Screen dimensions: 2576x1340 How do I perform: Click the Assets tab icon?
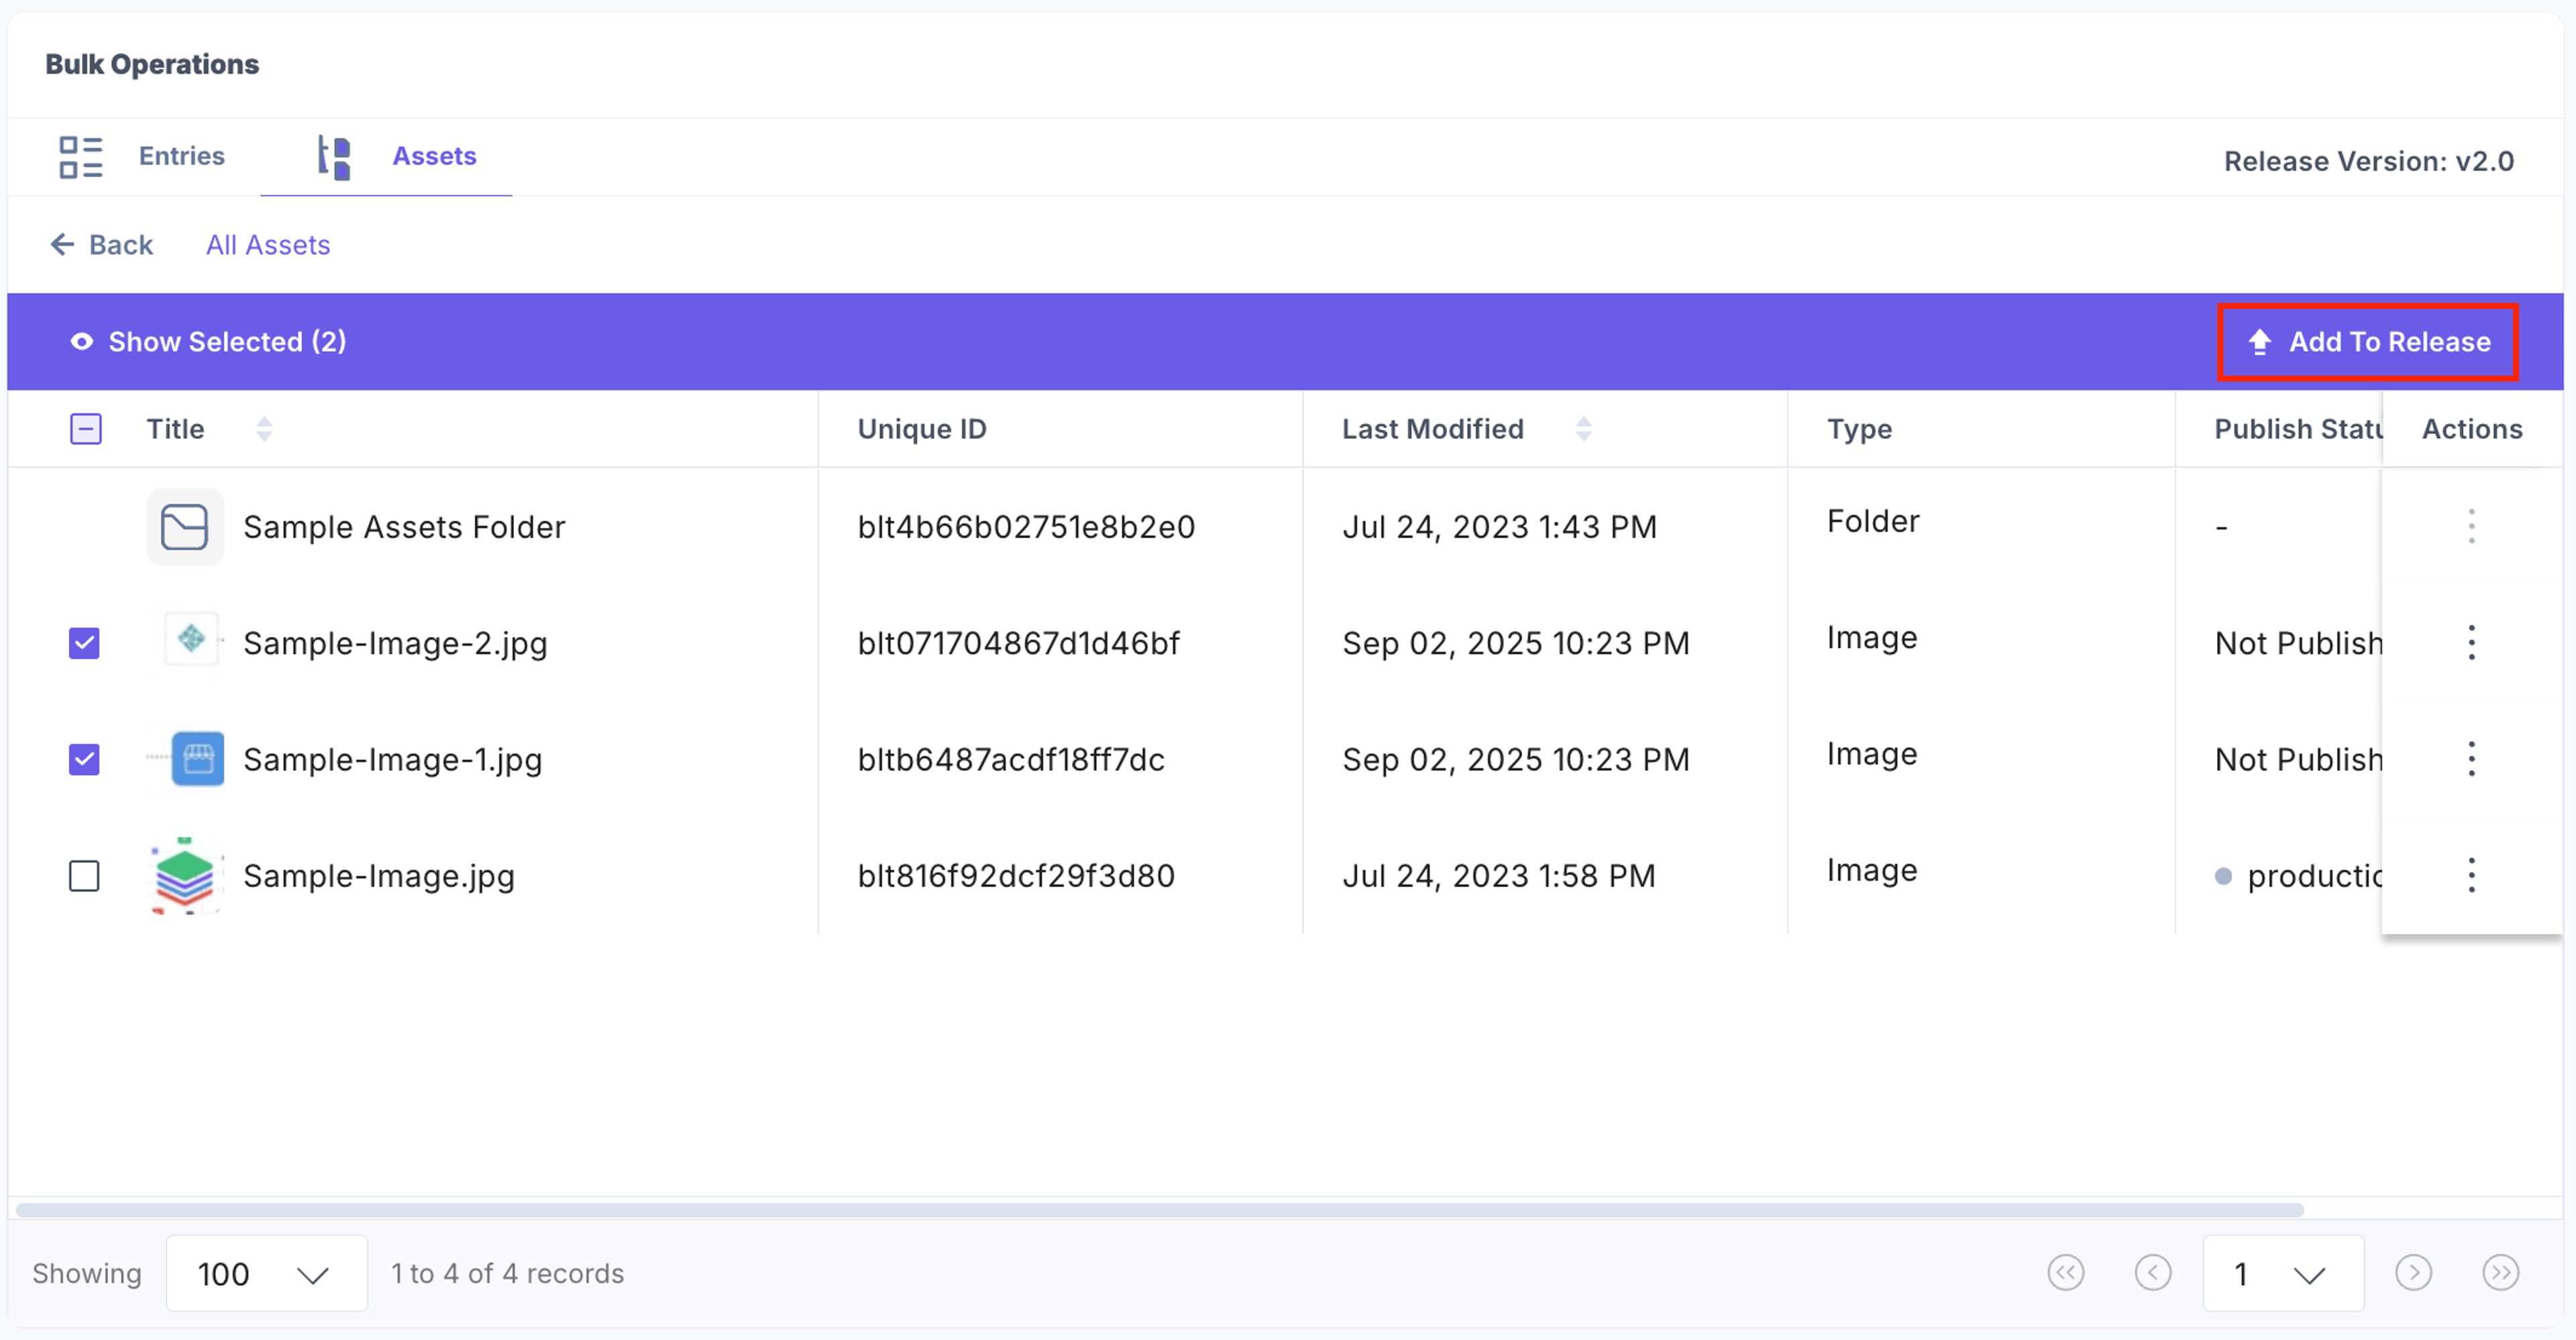click(334, 157)
